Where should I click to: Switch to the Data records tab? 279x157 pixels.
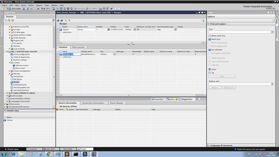pyautogui.click(x=78, y=47)
